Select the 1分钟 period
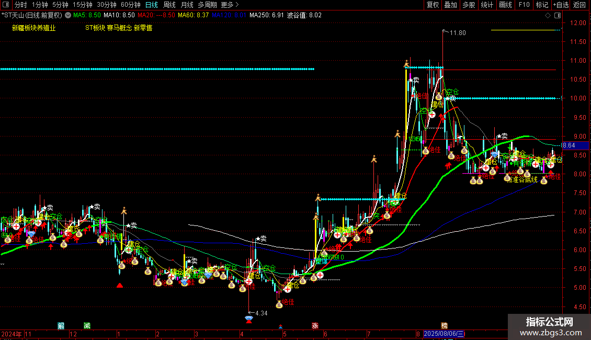 click(40, 5)
